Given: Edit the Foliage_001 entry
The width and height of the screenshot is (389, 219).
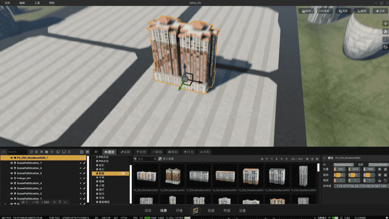Looking at the screenshot, I should 84,178.
